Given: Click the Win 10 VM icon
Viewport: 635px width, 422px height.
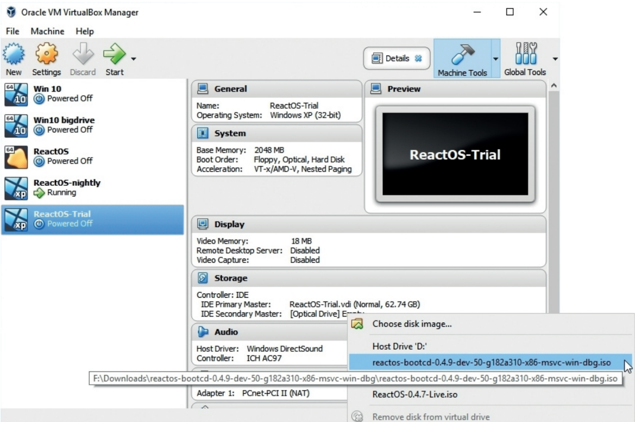Looking at the screenshot, I should [15, 93].
